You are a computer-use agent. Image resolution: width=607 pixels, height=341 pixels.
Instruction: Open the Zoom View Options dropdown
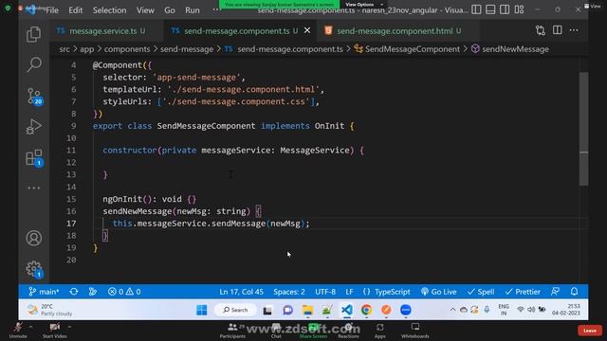pyautogui.click(x=363, y=4)
